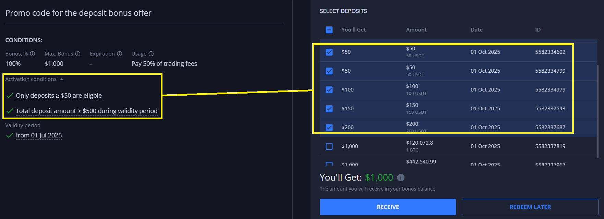604x219 pixels.
Task: Uncheck the $100 deposit ID 5582334979
Action: pos(329,90)
